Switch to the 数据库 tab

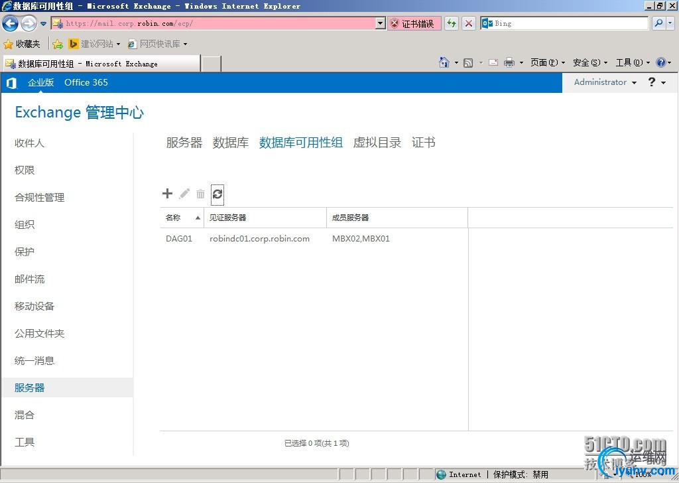coord(231,143)
